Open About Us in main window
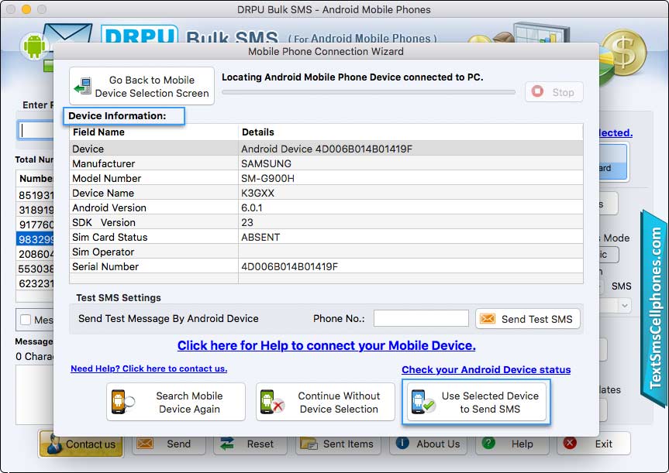Screen dimensions: 669x473 click(429, 444)
